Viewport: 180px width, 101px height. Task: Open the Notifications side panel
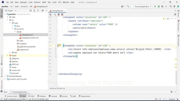point(179,26)
